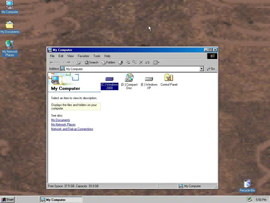This screenshot has width=270, height=203.
Task: Click the Undo toolbar icon
Action: [147, 62]
